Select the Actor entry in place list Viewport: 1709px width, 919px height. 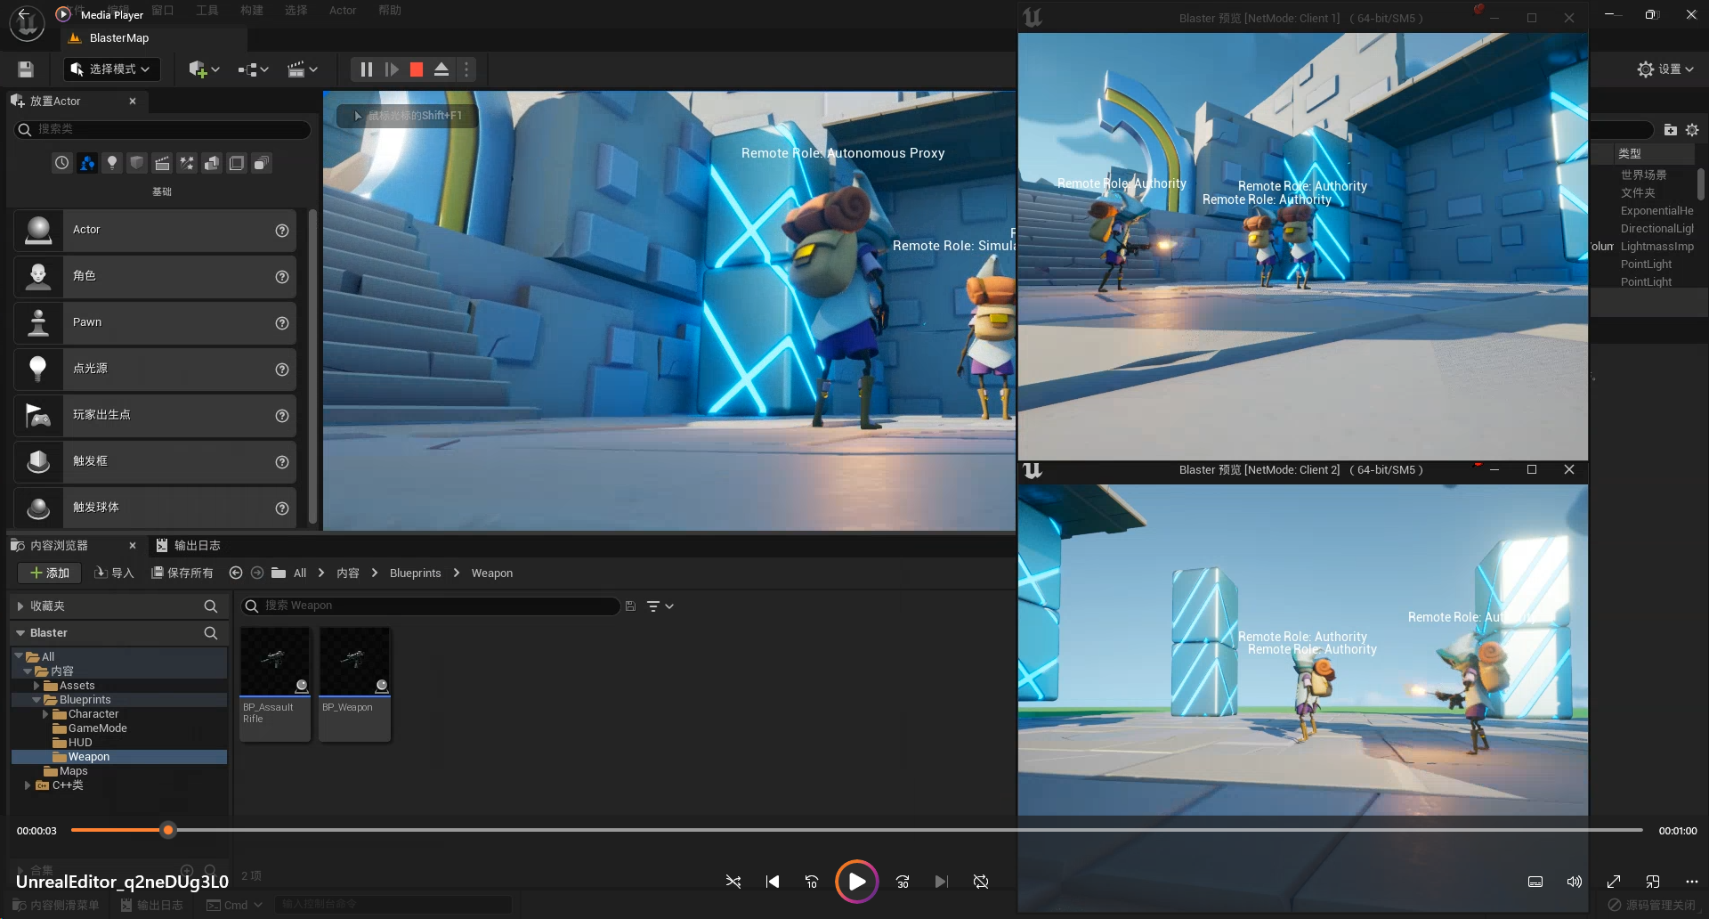(155, 231)
